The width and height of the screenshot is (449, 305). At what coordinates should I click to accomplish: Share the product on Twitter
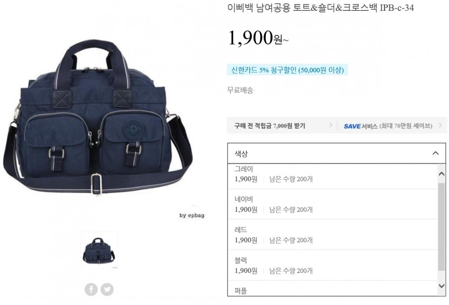(107, 289)
